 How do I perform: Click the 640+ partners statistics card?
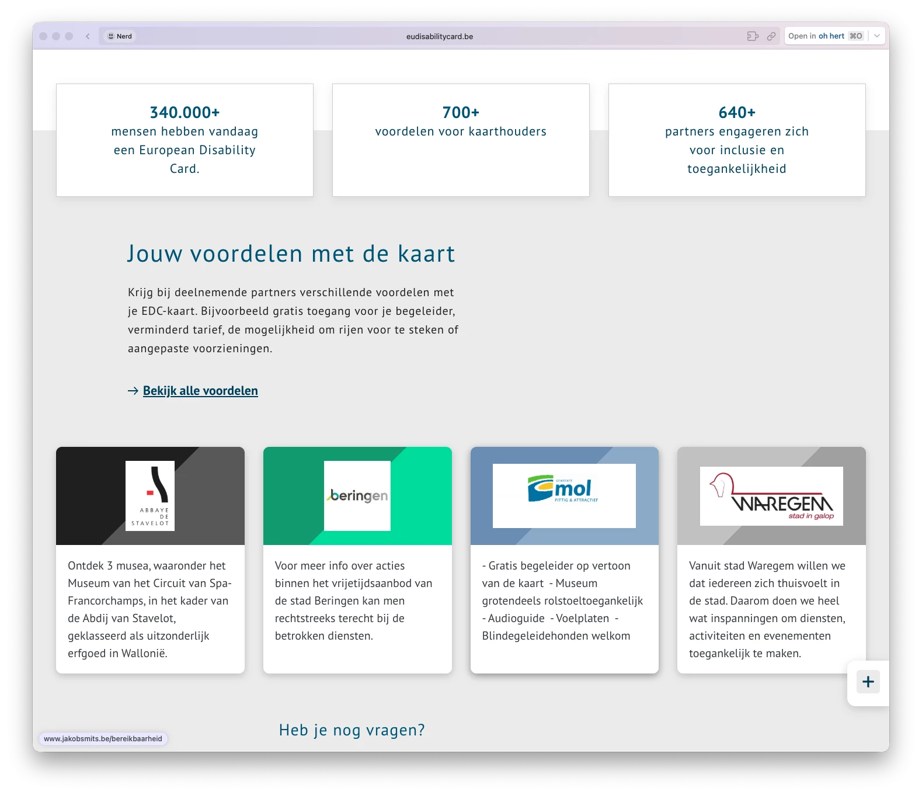tap(737, 140)
